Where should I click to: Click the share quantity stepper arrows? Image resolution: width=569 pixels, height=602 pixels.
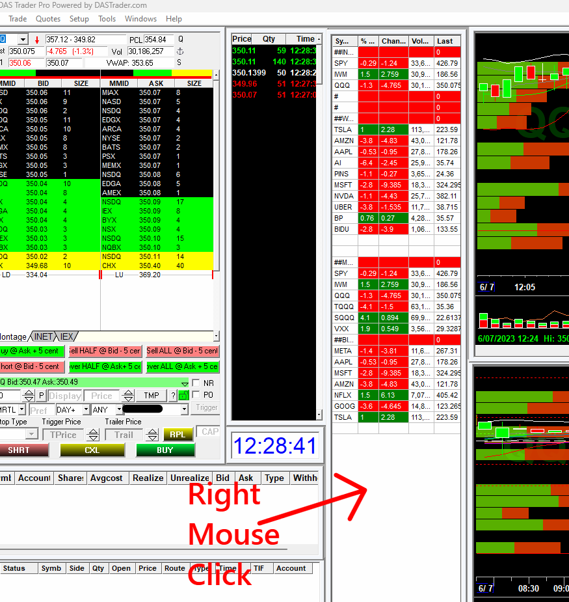click(29, 396)
